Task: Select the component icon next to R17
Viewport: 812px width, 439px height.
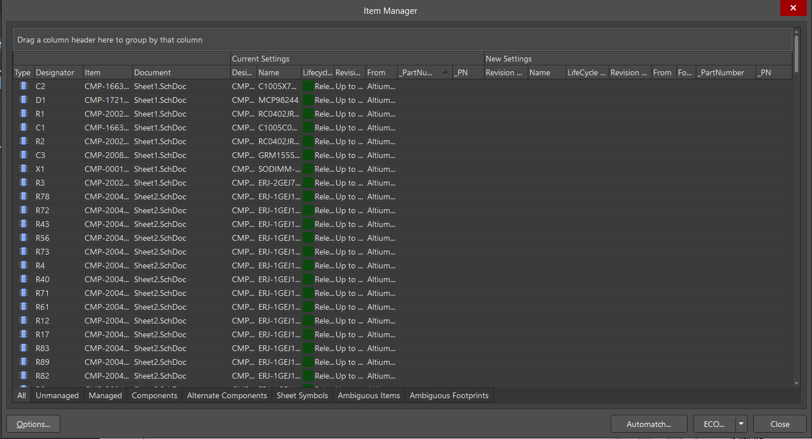Action: pyautogui.click(x=22, y=334)
